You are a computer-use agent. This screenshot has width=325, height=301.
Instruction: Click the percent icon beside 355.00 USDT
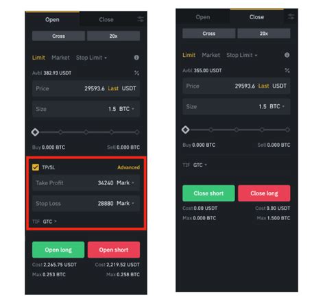pyautogui.click(x=287, y=71)
